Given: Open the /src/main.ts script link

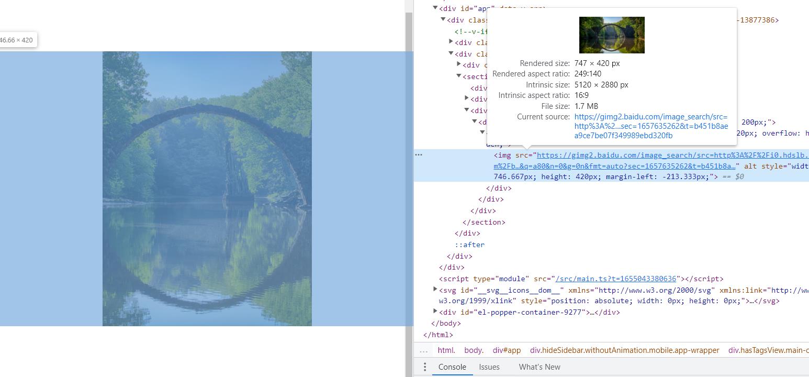Looking at the screenshot, I should tap(616, 279).
